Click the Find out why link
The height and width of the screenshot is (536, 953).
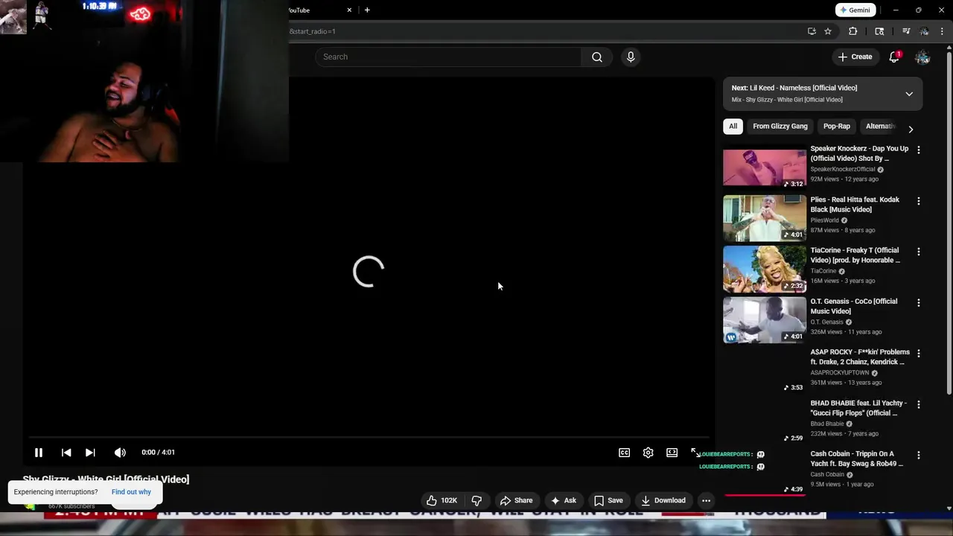click(x=131, y=491)
